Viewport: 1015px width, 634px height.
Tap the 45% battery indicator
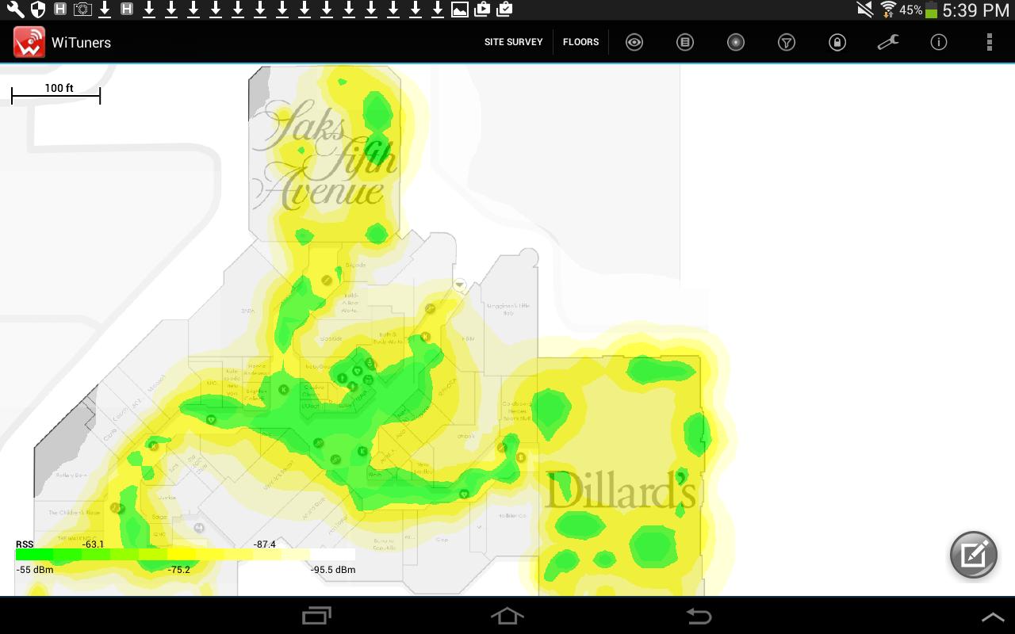(x=918, y=10)
